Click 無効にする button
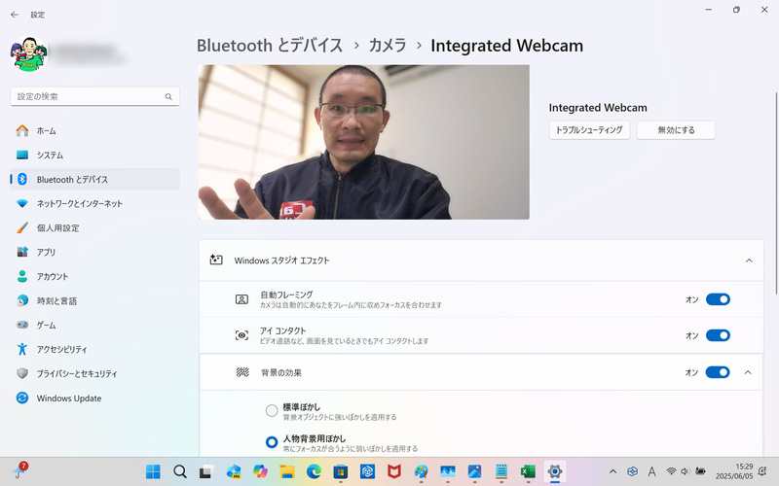Viewport: 779px width, 486px height. [x=676, y=130]
